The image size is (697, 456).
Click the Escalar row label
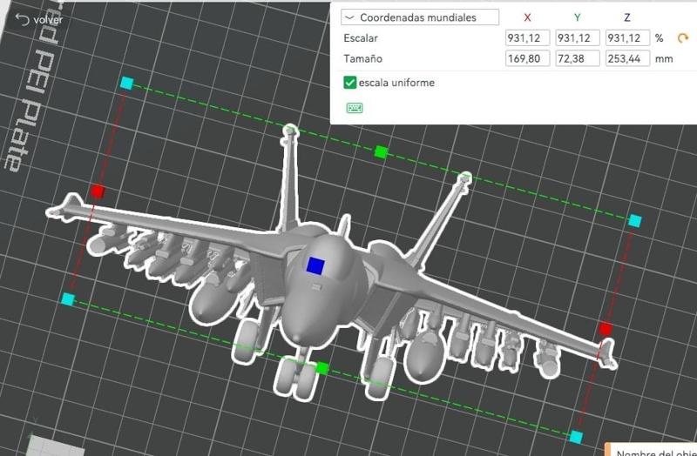click(x=361, y=38)
